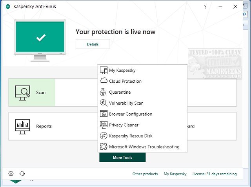Open the Reports tile label

[44, 126]
